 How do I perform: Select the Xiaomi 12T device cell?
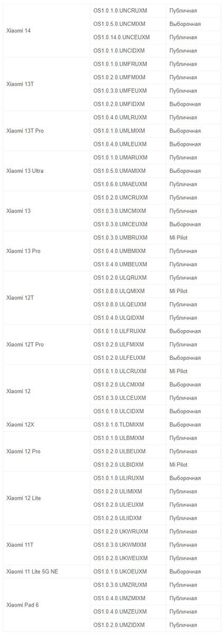[46, 298]
